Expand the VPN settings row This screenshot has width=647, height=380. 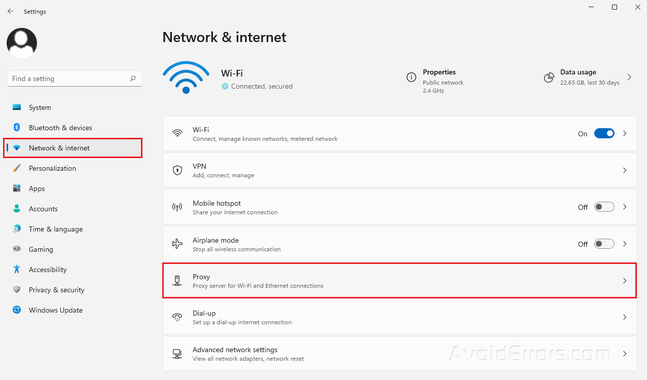[625, 170]
